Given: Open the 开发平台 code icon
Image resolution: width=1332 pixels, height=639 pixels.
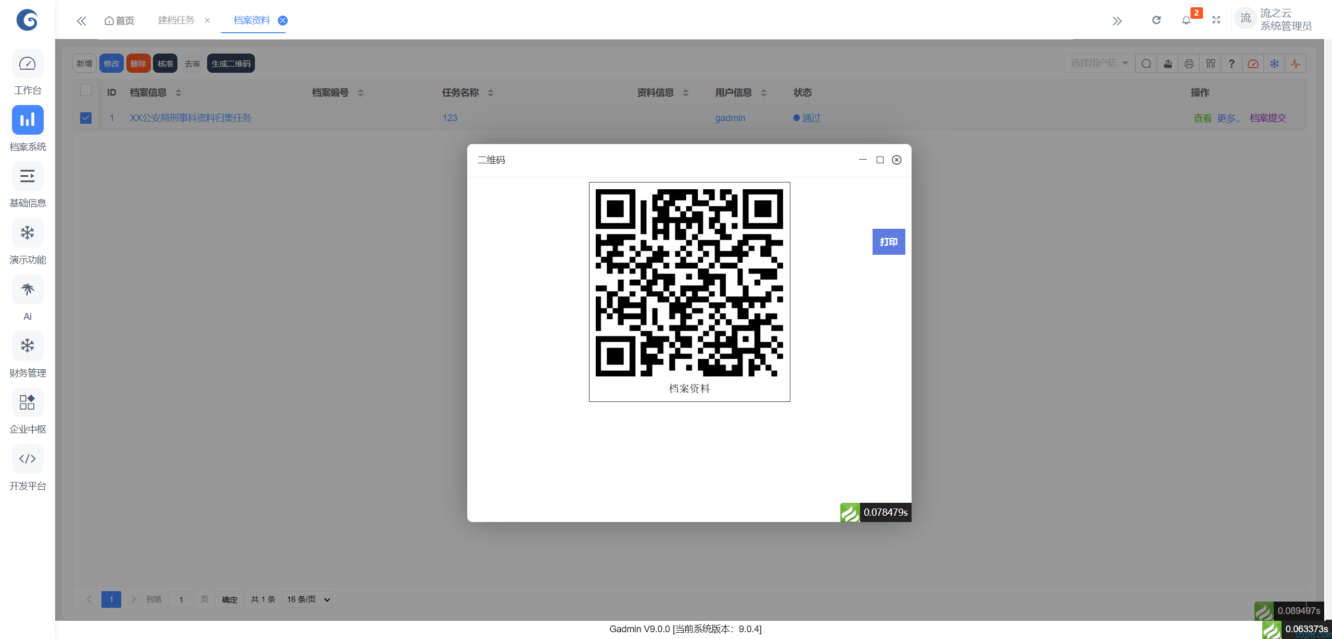Looking at the screenshot, I should click(x=28, y=459).
